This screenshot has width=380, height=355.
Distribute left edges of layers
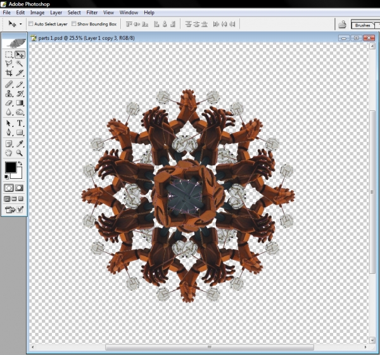click(x=216, y=24)
